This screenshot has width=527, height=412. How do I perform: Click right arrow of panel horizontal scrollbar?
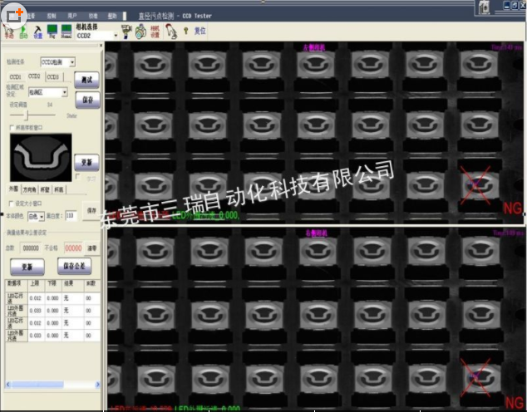click(97, 385)
